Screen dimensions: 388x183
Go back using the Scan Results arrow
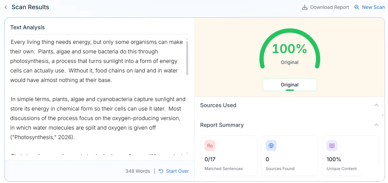[x=6, y=7]
